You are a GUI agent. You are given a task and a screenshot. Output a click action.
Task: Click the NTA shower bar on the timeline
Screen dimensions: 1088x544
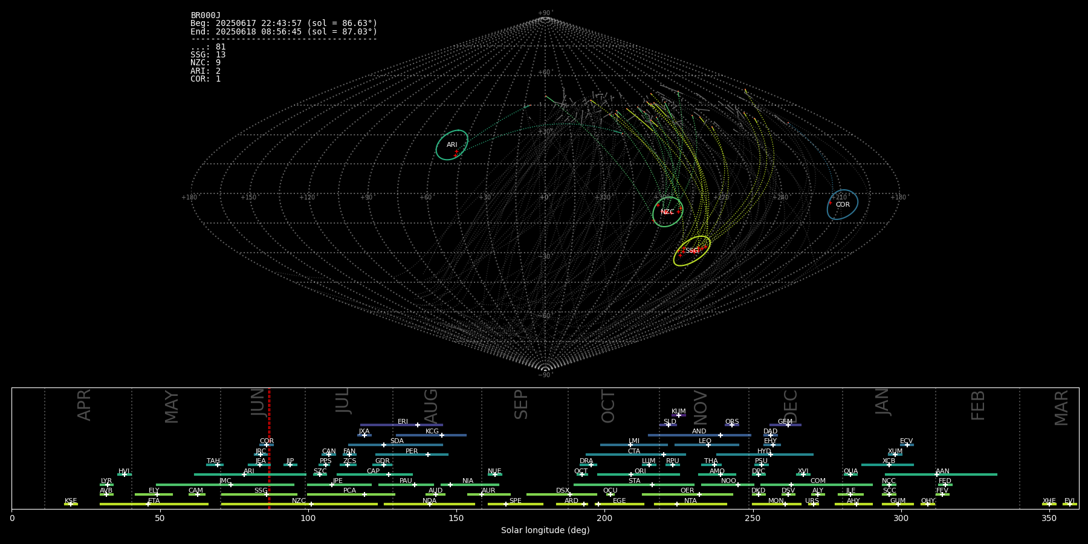[690, 504]
